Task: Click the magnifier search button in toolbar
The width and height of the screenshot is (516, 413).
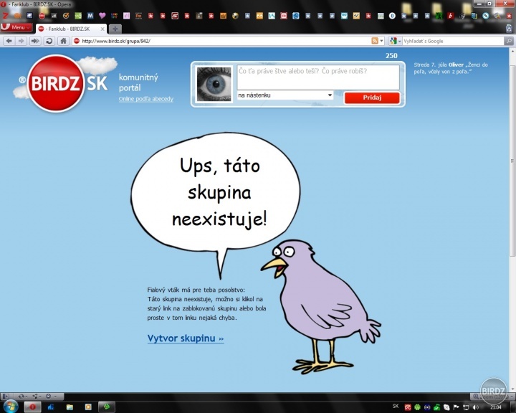Action: (x=509, y=41)
